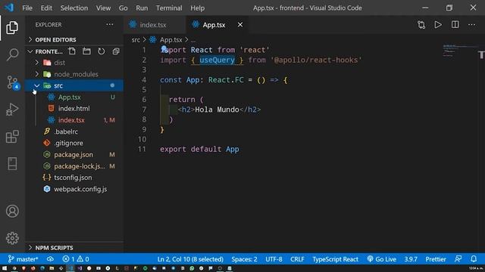485x272 pixels.
Task: Open the Accounts menu icon
Action: [x=12, y=212]
